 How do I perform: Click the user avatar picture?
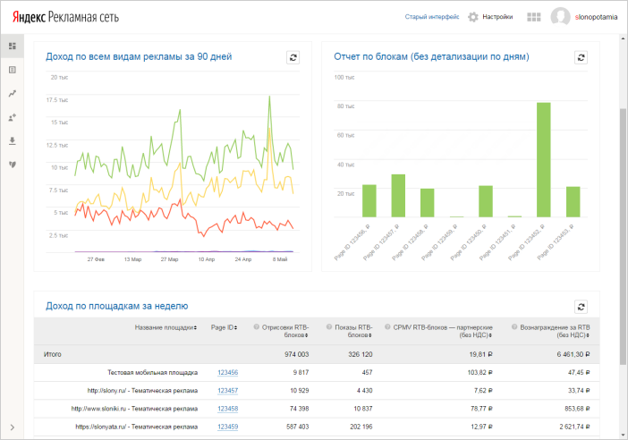click(x=560, y=17)
